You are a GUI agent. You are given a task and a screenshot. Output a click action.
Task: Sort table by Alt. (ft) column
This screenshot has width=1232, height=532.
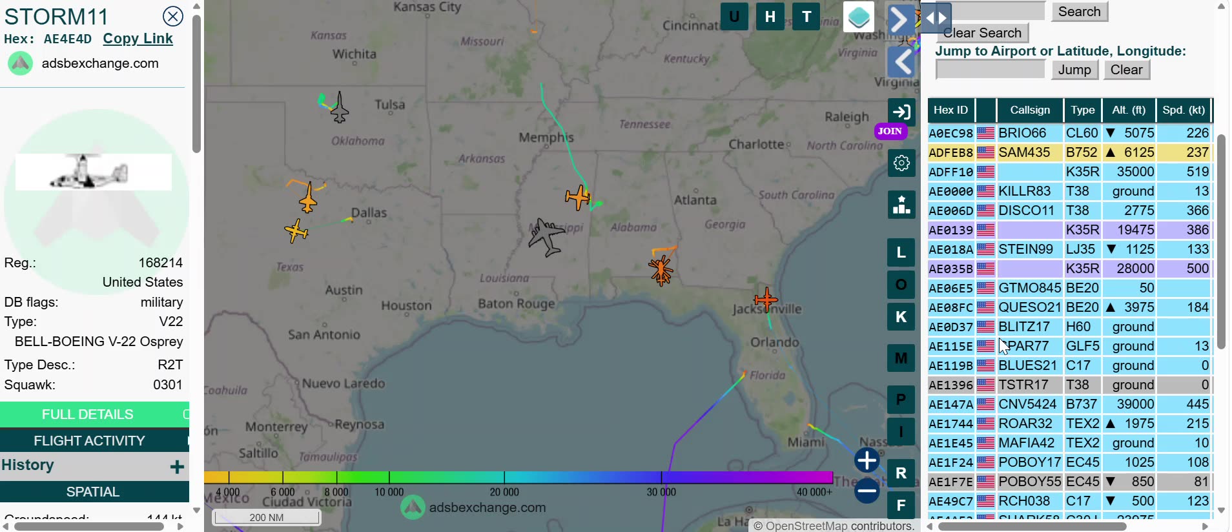click(x=1129, y=110)
